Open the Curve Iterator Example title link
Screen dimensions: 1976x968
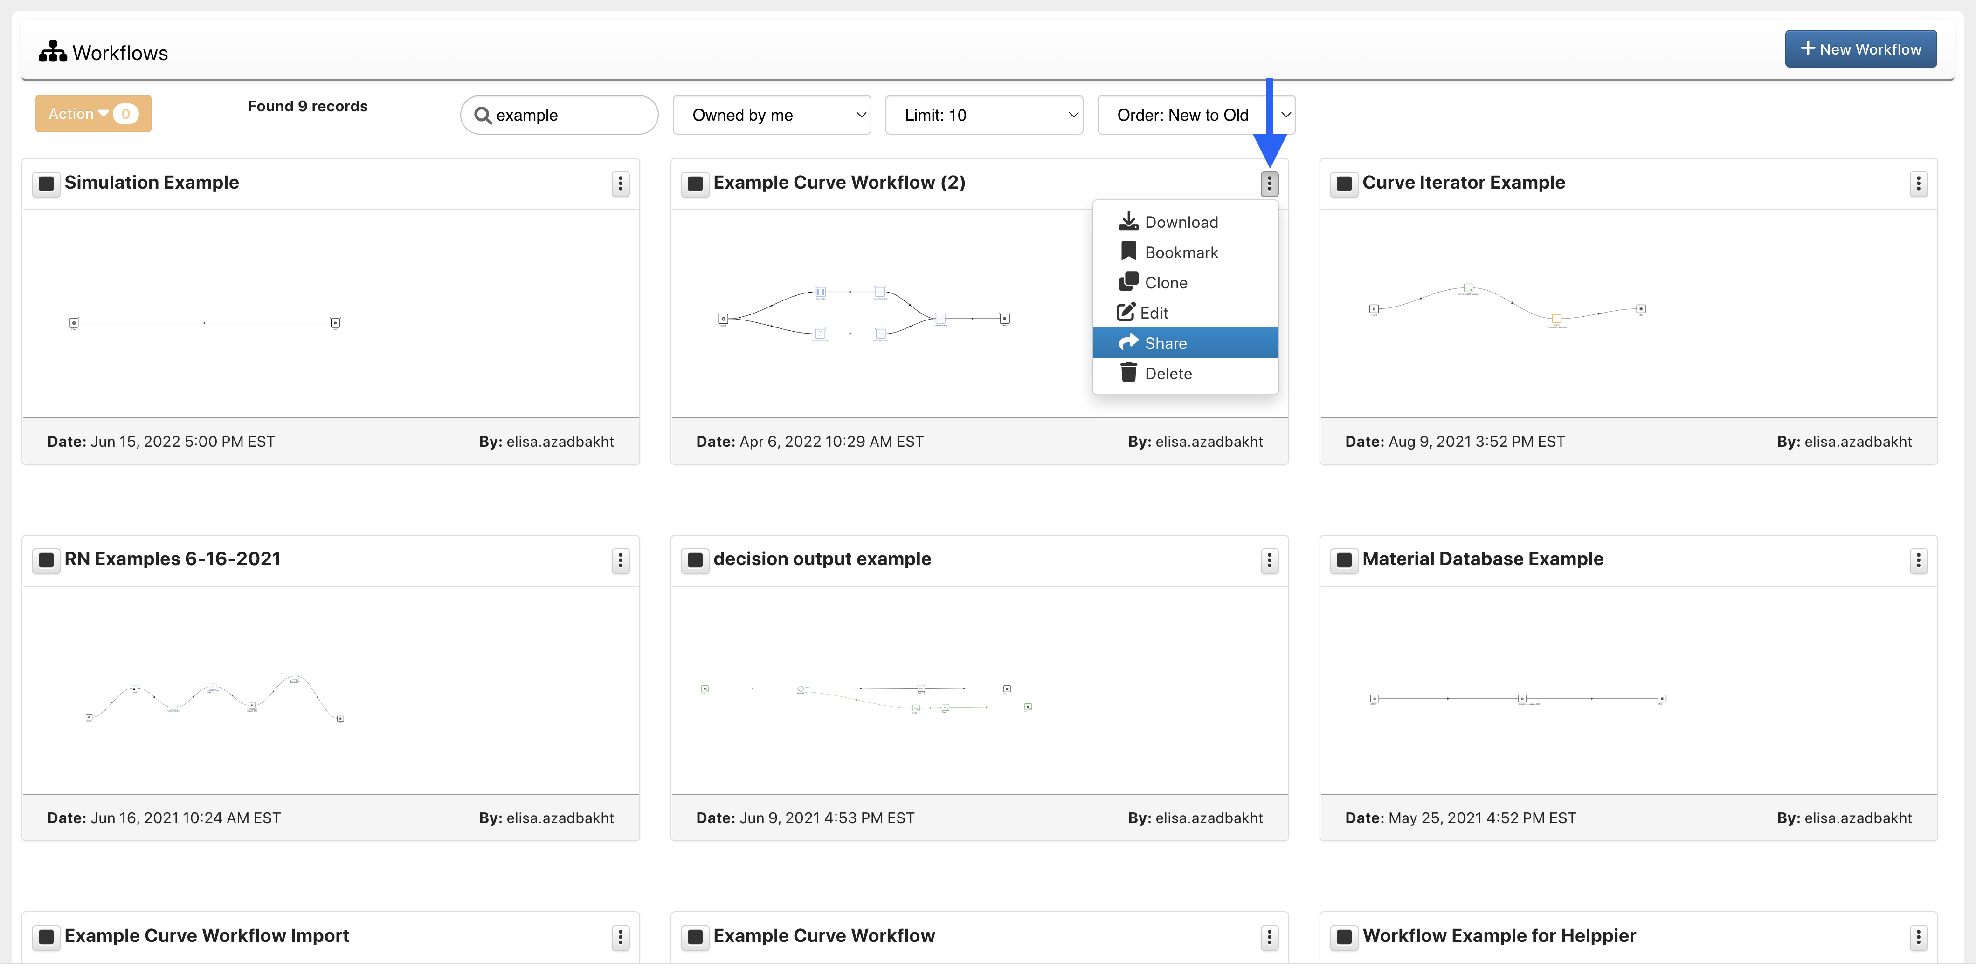click(x=1464, y=183)
